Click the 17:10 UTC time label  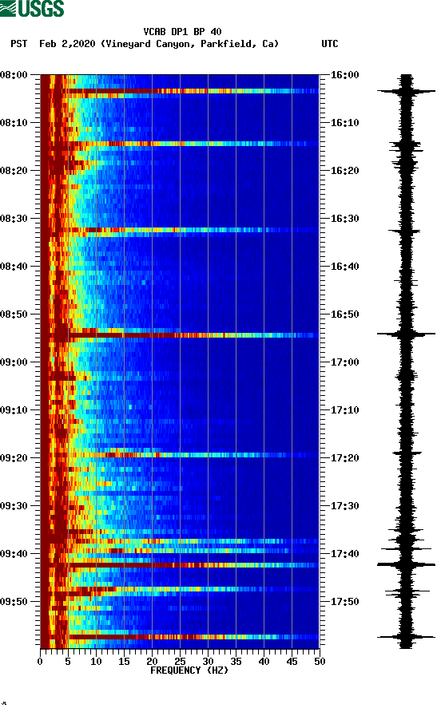coord(344,410)
